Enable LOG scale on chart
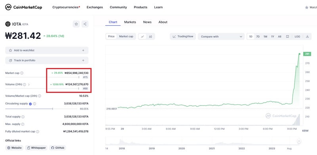 (x=297, y=36)
